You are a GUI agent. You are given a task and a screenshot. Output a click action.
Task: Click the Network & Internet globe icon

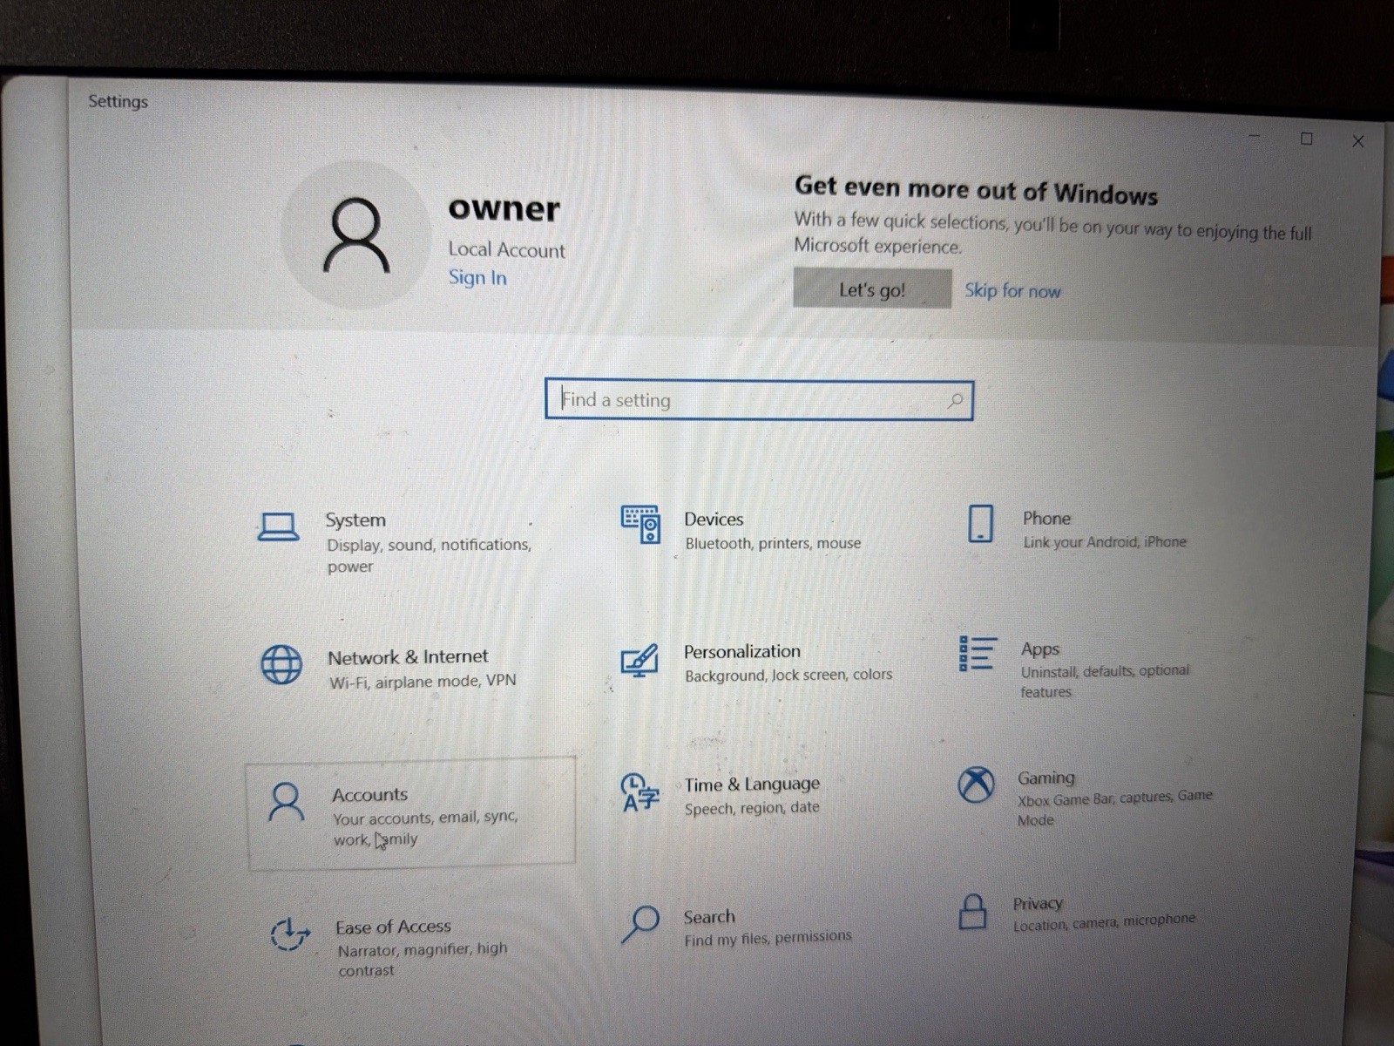[x=281, y=665]
